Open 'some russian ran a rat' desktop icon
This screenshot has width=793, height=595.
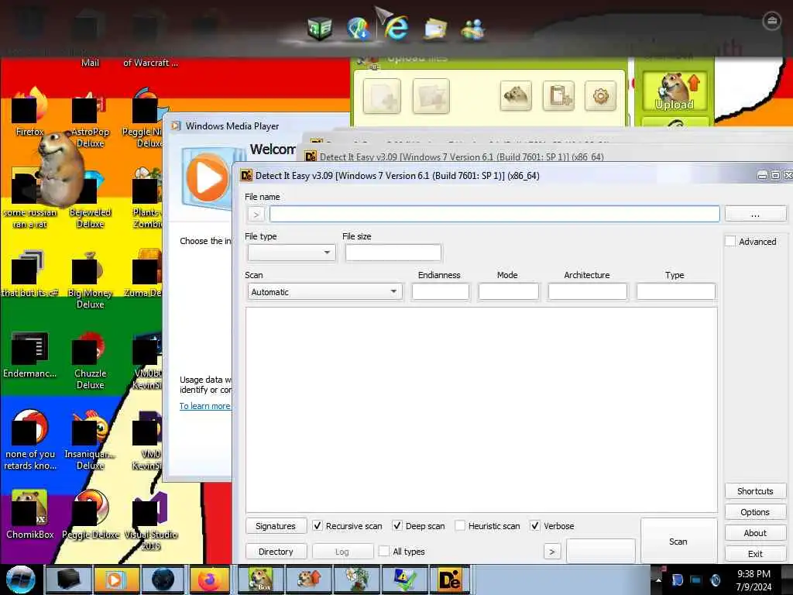click(x=30, y=199)
